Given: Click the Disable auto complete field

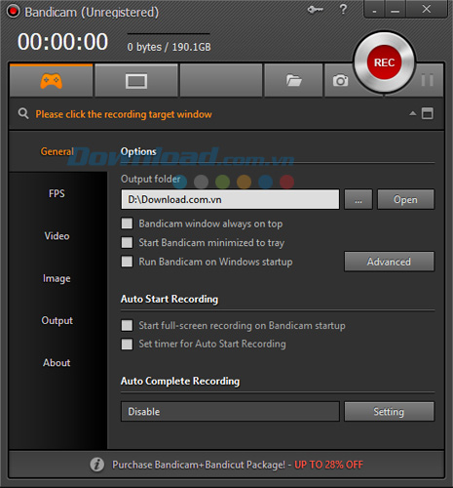Looking at the screenshot, I should 230,412.
